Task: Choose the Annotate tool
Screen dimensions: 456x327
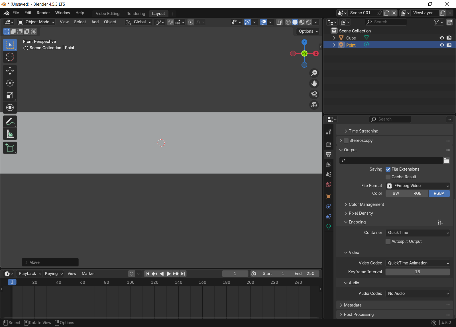Action: (10, 121)
